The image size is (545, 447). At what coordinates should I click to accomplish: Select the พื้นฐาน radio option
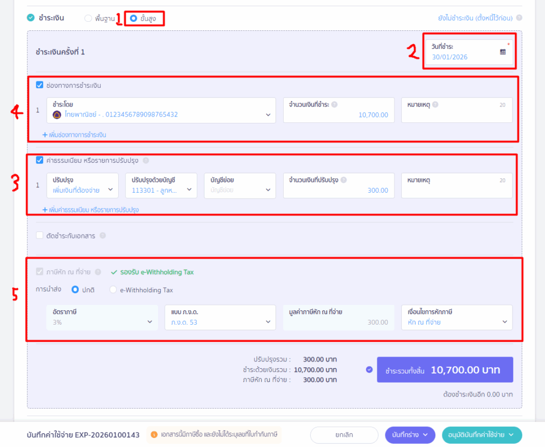88,18
